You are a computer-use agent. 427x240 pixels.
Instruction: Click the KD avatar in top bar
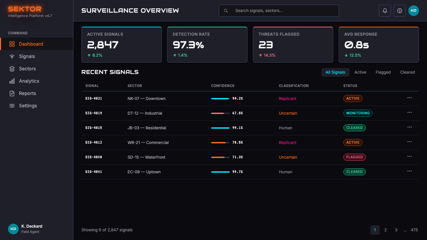click(x=414, y=11)
